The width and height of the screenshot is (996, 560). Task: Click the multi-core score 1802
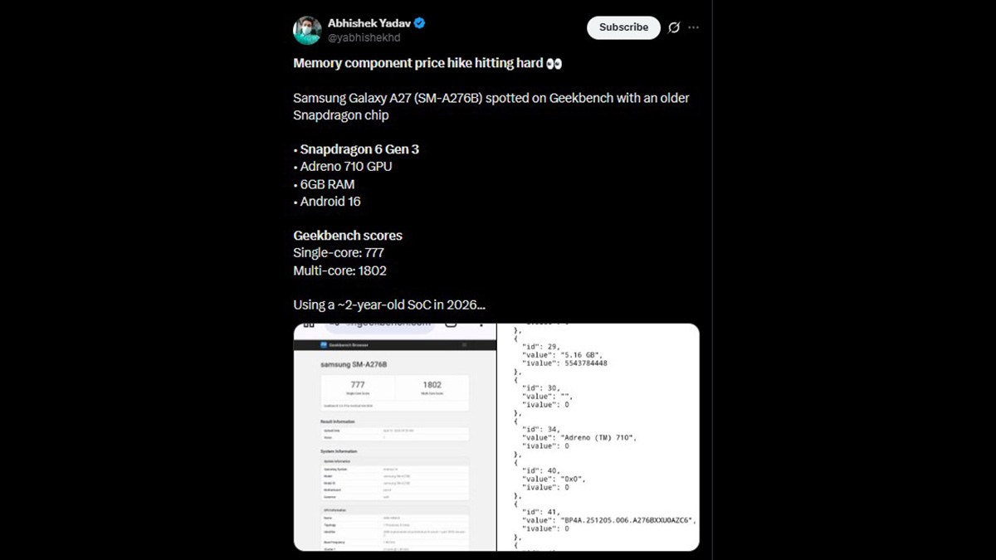click(432, 384)
